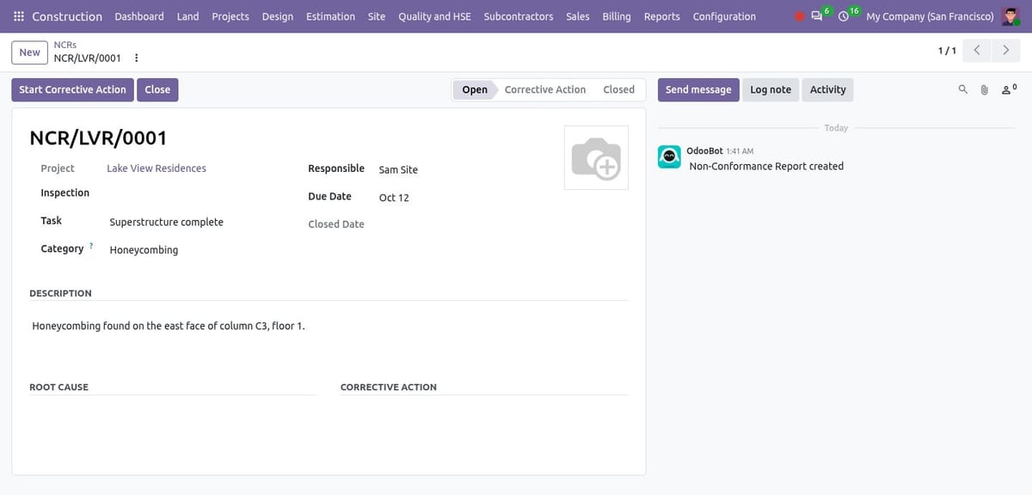Show followers via the person icon
The image size is (1032, 495).
tap(1009, 89)
